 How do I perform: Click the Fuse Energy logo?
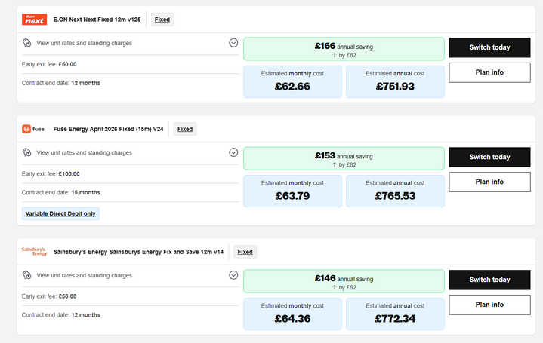33,129
